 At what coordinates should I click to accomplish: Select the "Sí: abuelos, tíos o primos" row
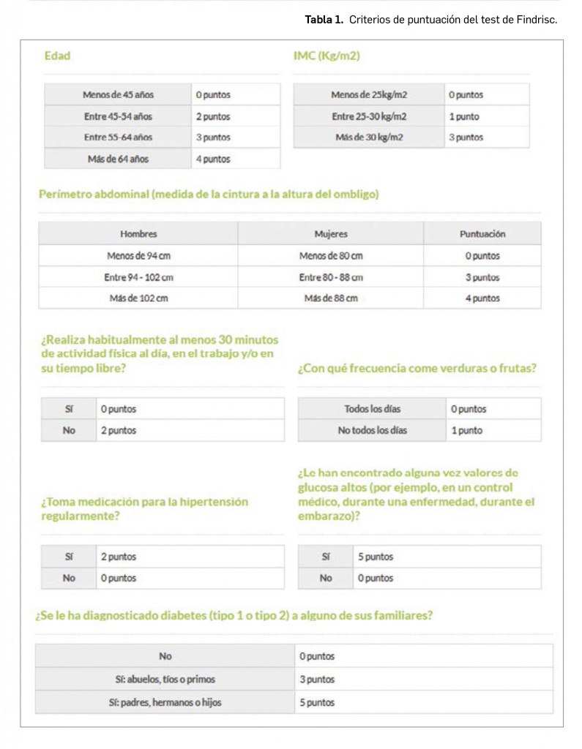pyautogui.click(x=165, y=680)
